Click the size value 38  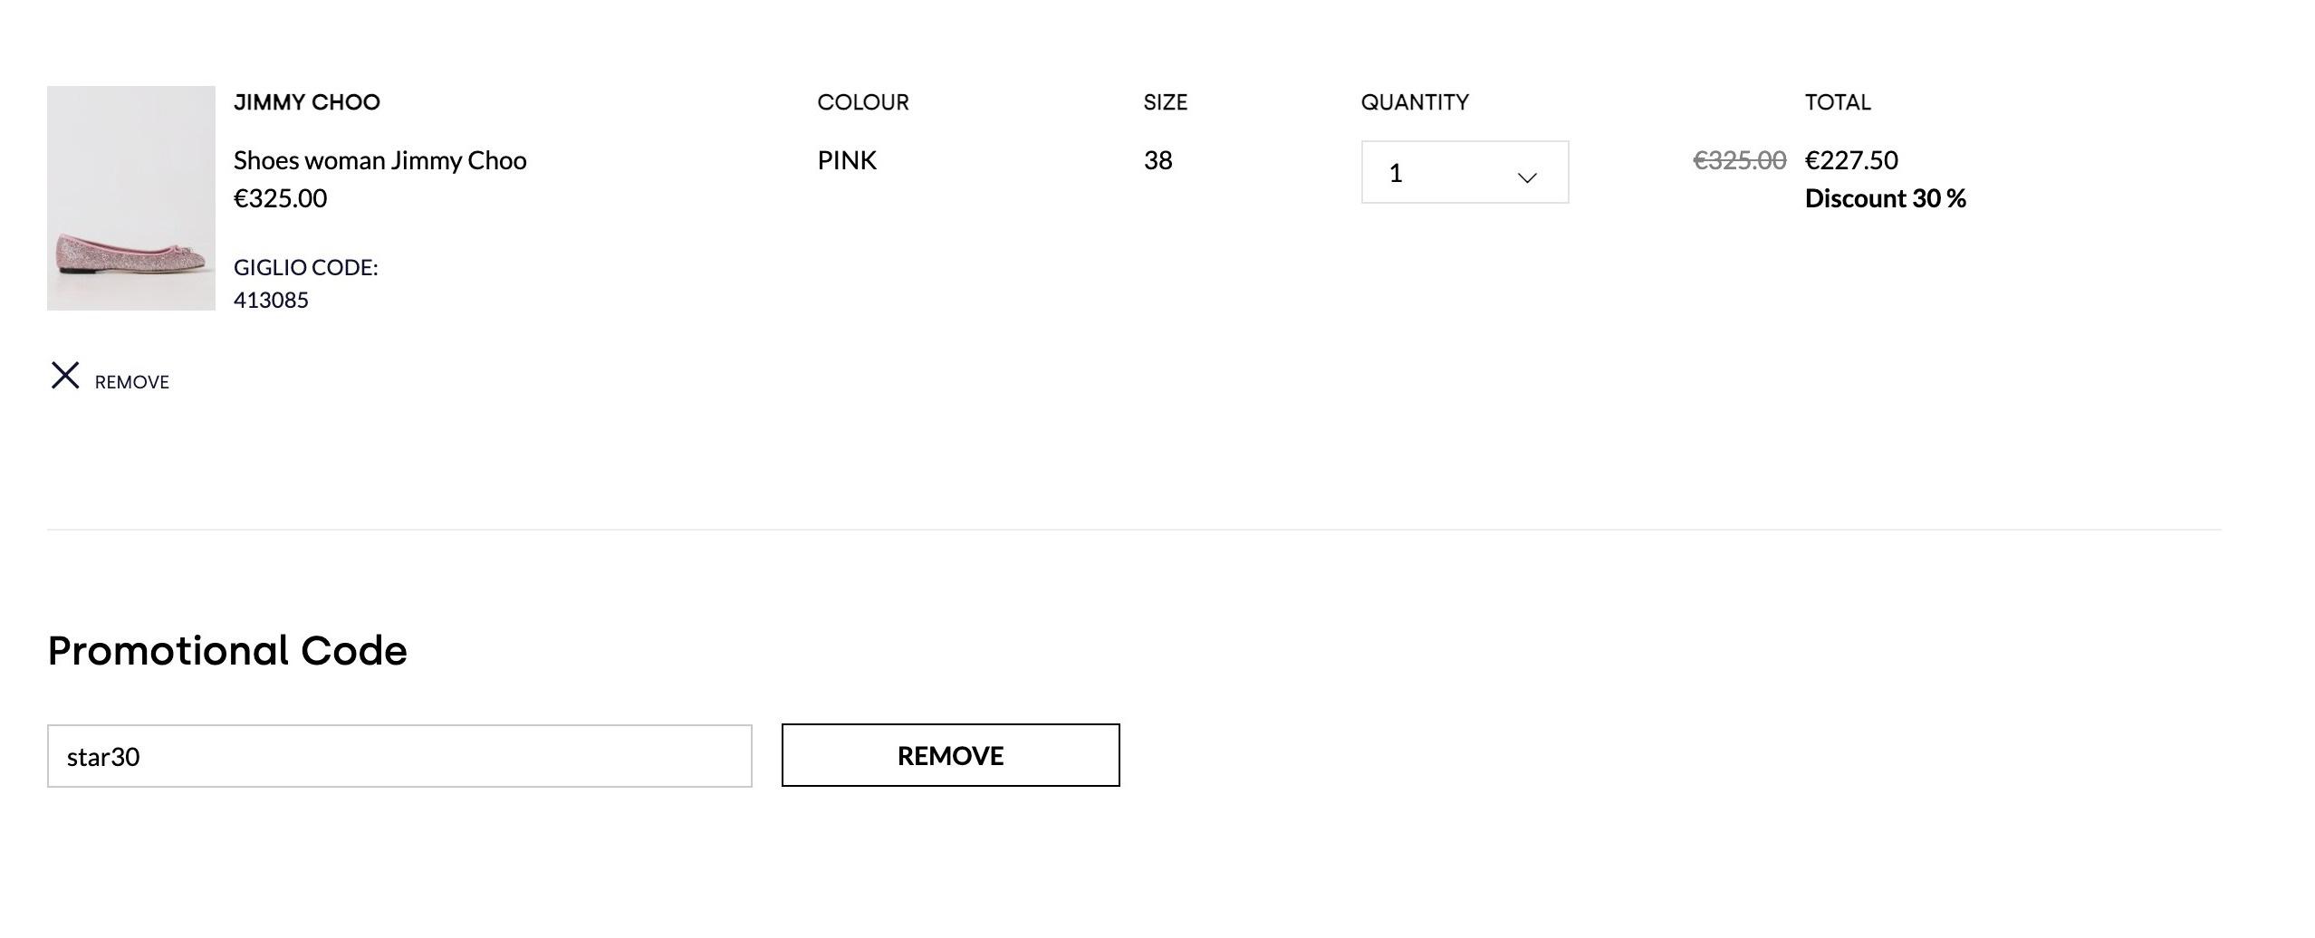coord(1158,160)
